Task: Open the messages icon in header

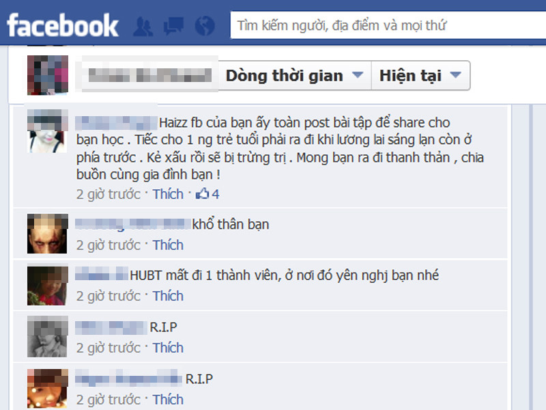Action: [x=173, y=26]
